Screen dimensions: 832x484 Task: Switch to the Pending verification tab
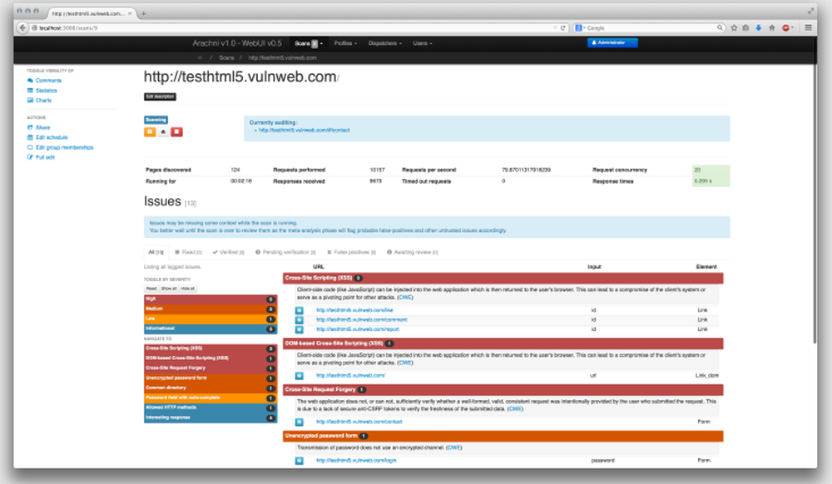285,252
